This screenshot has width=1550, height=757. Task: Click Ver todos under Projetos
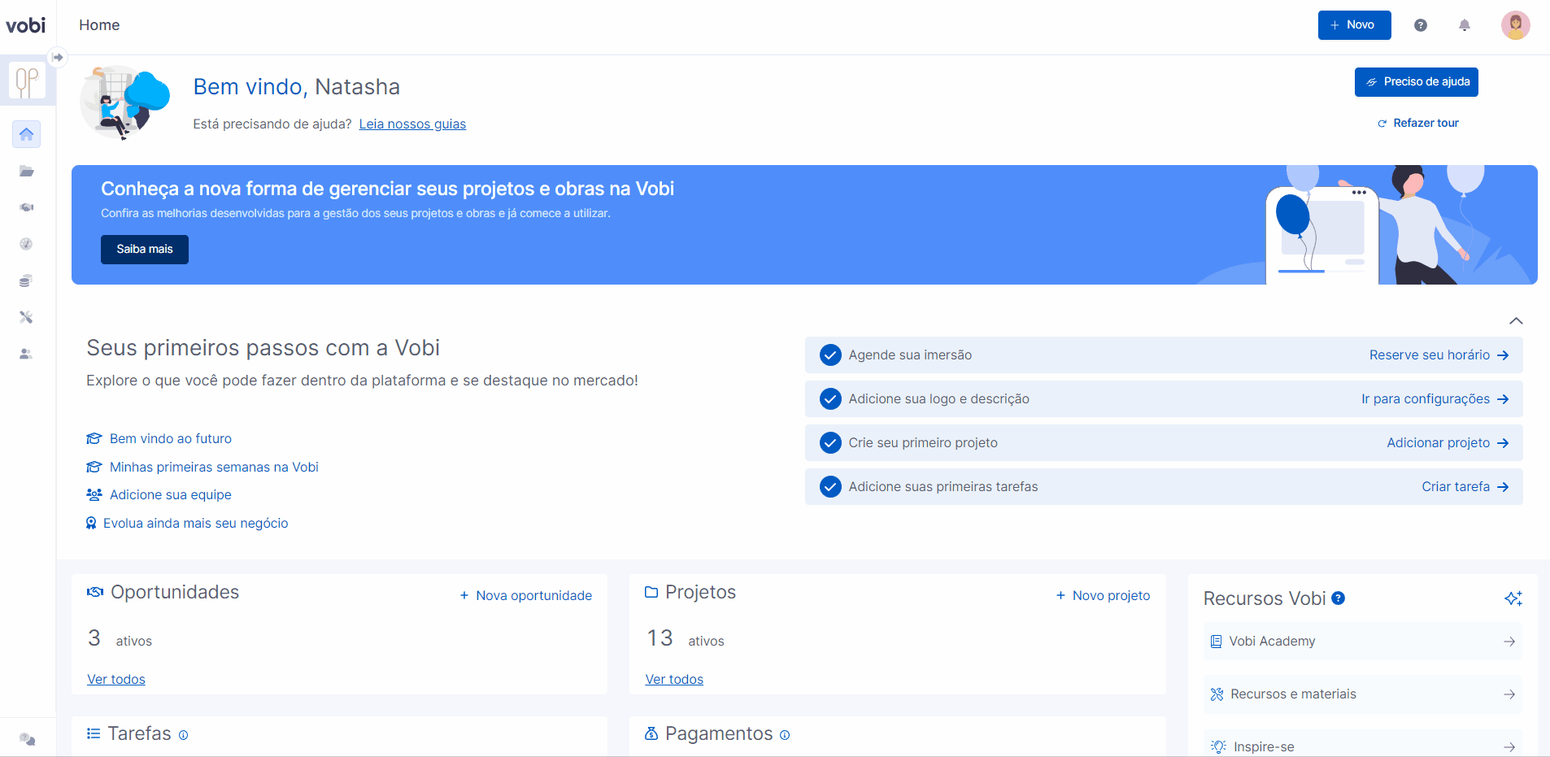[674, 680]
